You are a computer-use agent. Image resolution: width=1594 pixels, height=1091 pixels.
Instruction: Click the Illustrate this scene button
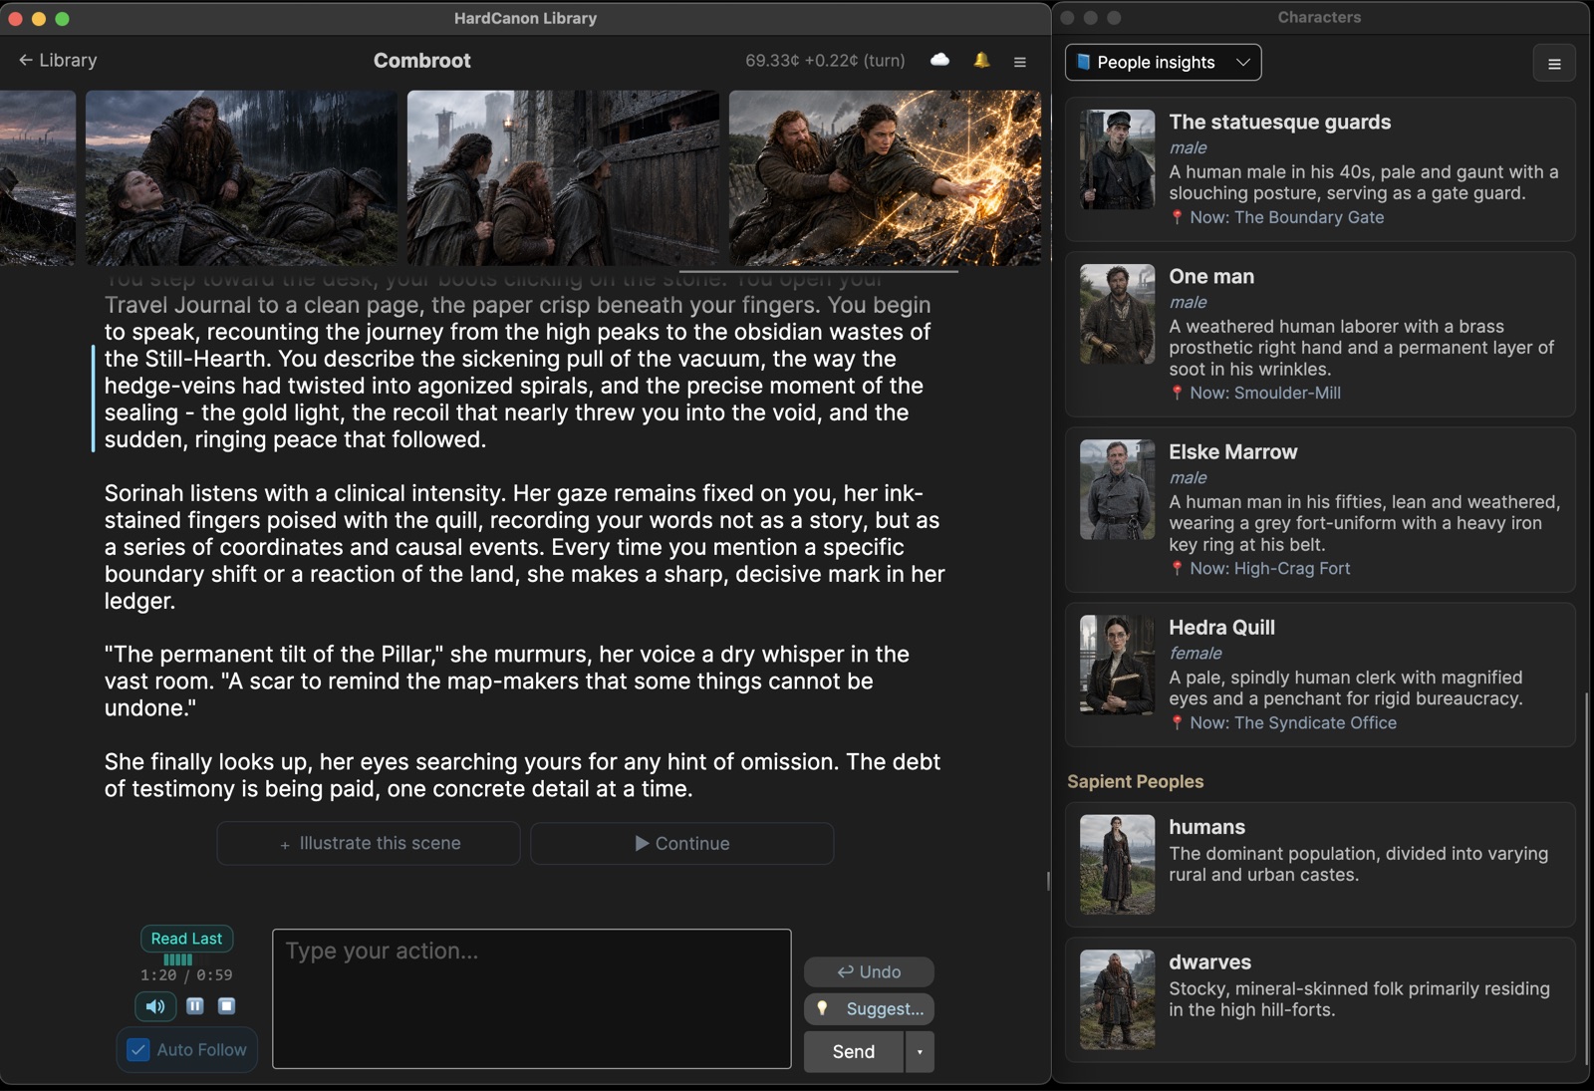(x=369, y=843)
